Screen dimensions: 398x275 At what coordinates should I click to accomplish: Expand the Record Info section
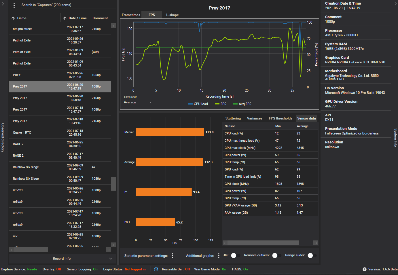[x=62, y=259]
